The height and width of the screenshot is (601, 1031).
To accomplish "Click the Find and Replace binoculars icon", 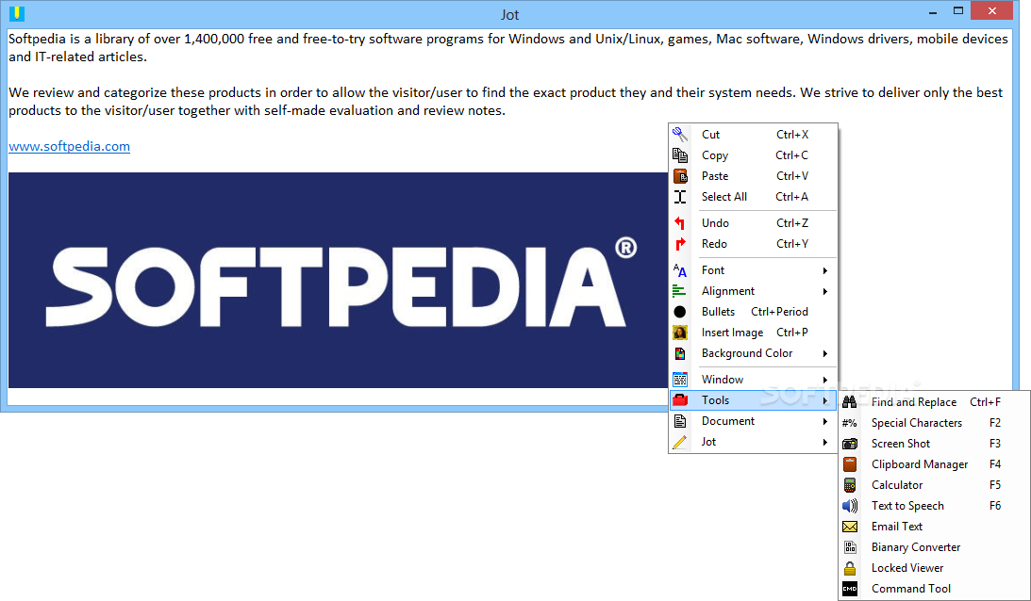I will pos(850,402).
